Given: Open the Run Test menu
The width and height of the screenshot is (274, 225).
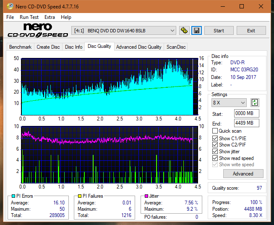Looking at the screenshot, I should tap(29, 17).
